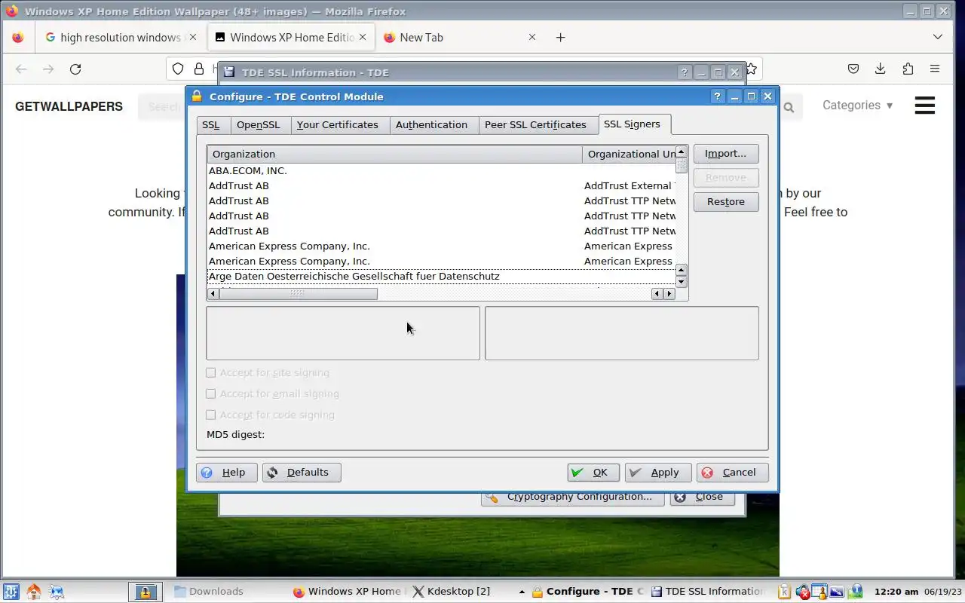Click Close in the TDE SSL Information window
This screenshot has width=965, height=603.
point(702,497)
